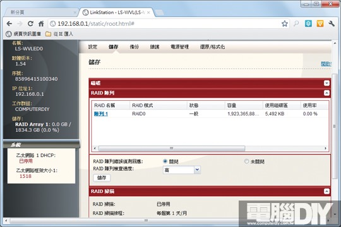Open a new tab button
Viewport: 341px width, 227px height.
click(x=160, y=13)
